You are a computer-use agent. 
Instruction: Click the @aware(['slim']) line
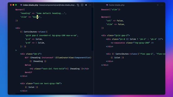coord(111,10)
